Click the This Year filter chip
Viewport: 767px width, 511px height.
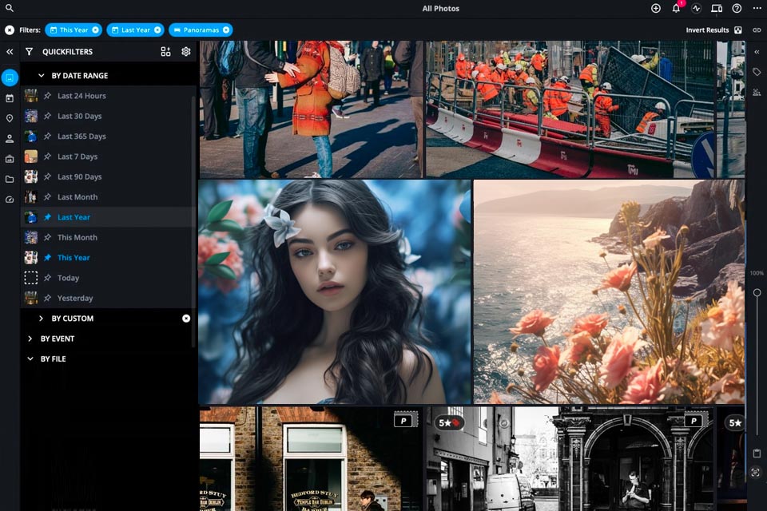click(x=74, y=30)
